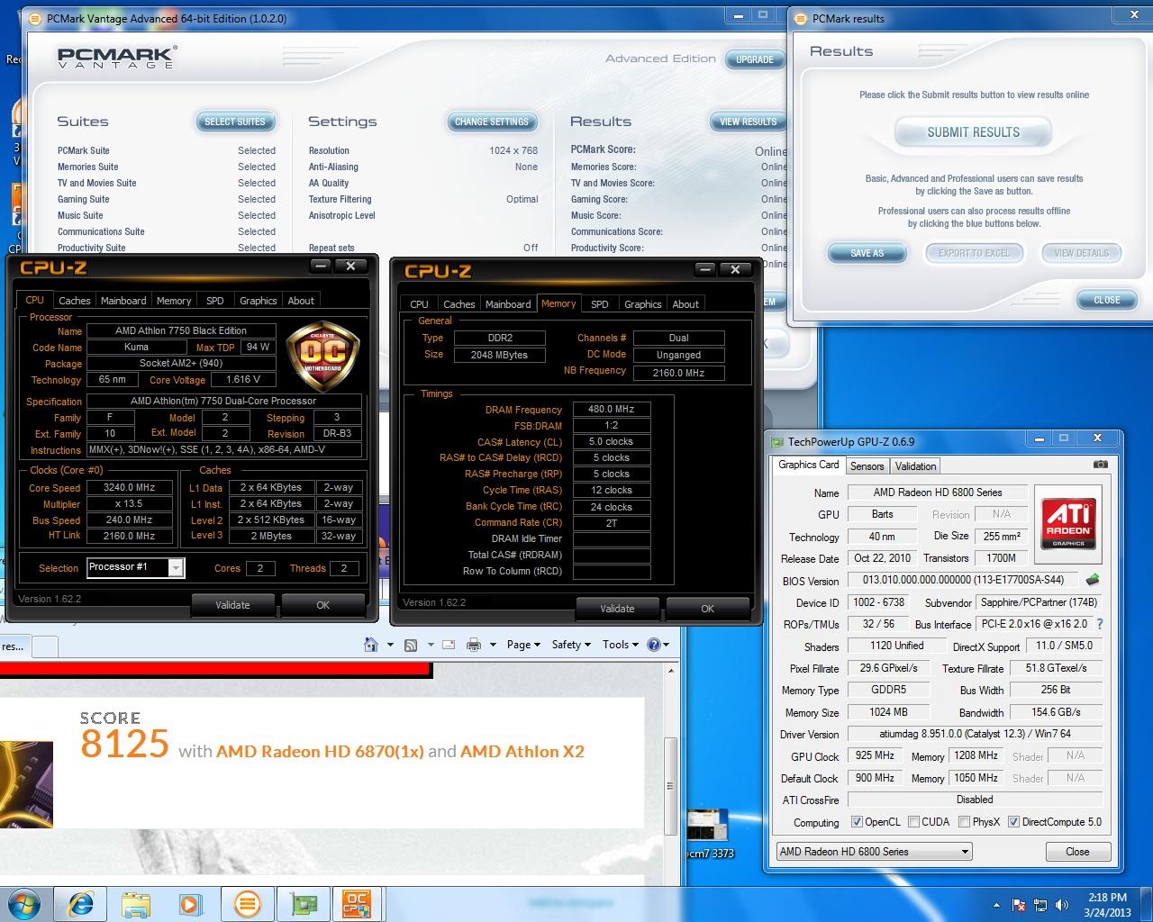Click the orange PCMark taskbar icon
Viewport: 1153px width, 922px height.
pyautogui.click(x=247, y=903)
